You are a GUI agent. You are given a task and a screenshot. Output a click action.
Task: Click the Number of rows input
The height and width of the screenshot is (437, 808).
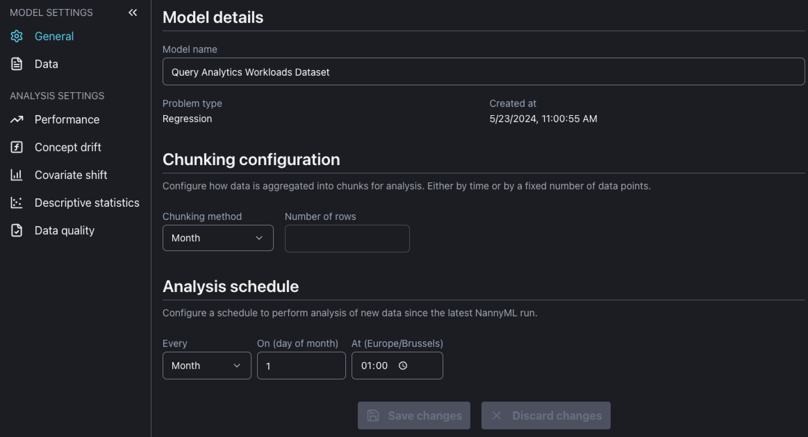(347, 239)
